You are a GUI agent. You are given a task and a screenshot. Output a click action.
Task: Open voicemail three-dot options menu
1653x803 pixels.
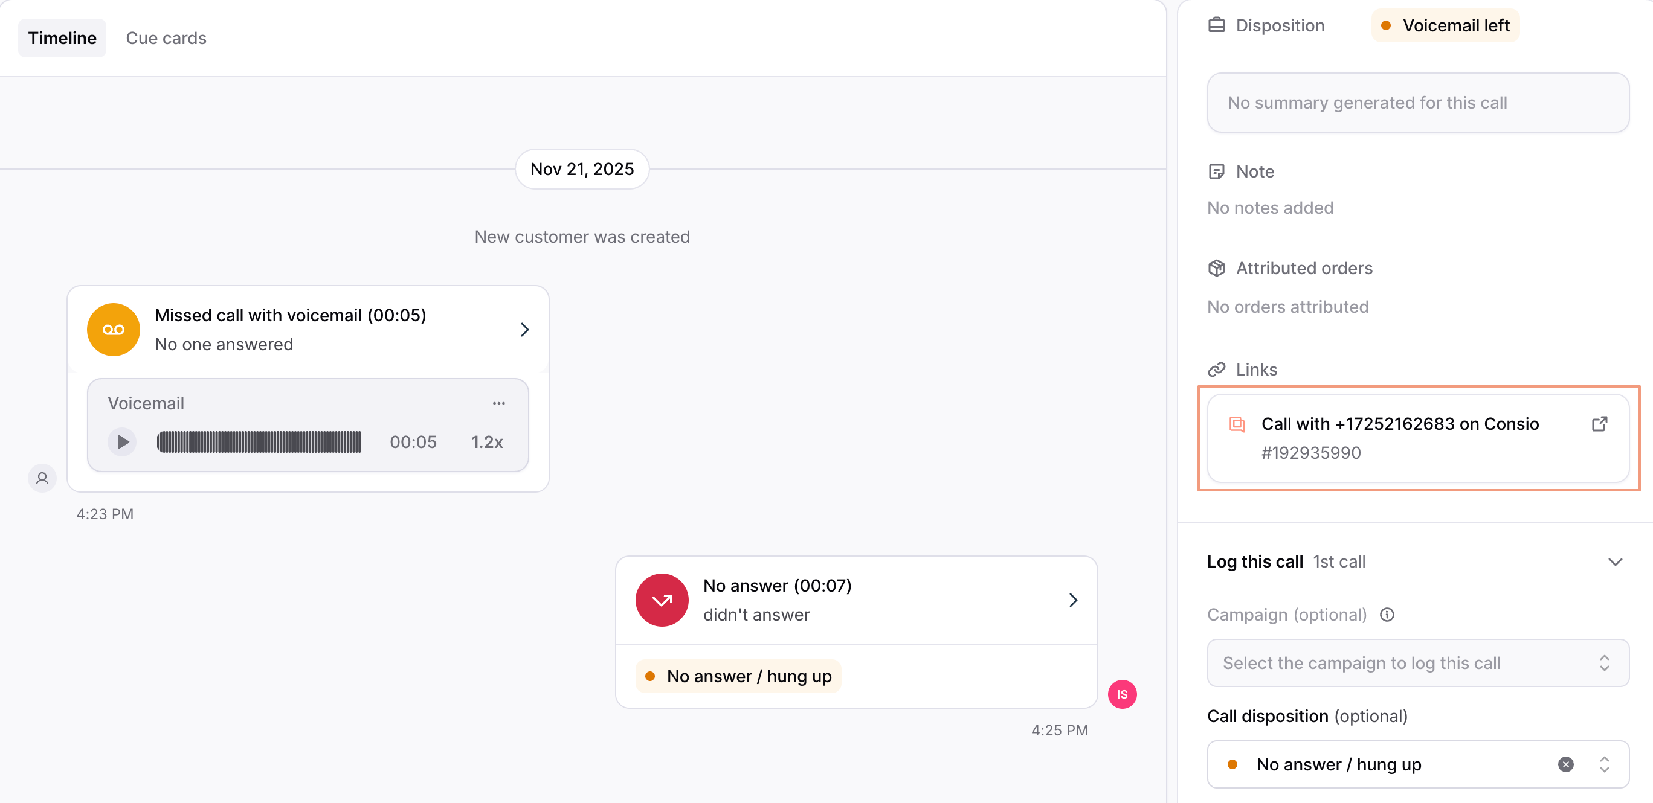point(498,403)
